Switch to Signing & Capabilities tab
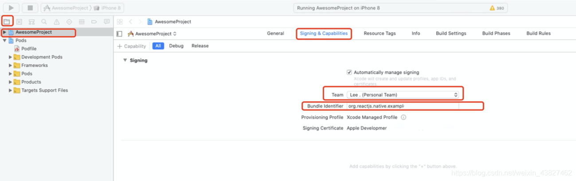This screenshot has width=576, height=181. click(x=324, y=34)
